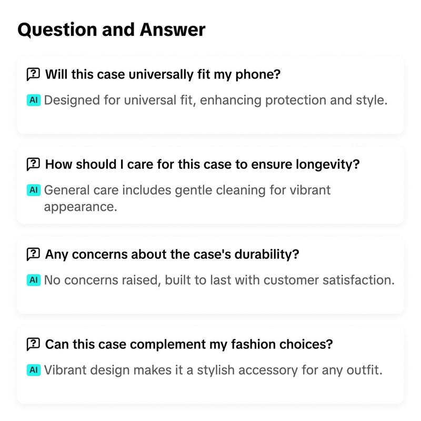
Task: Open the question 'Any concerns about the case's durability?'
Action: point(172,254)
